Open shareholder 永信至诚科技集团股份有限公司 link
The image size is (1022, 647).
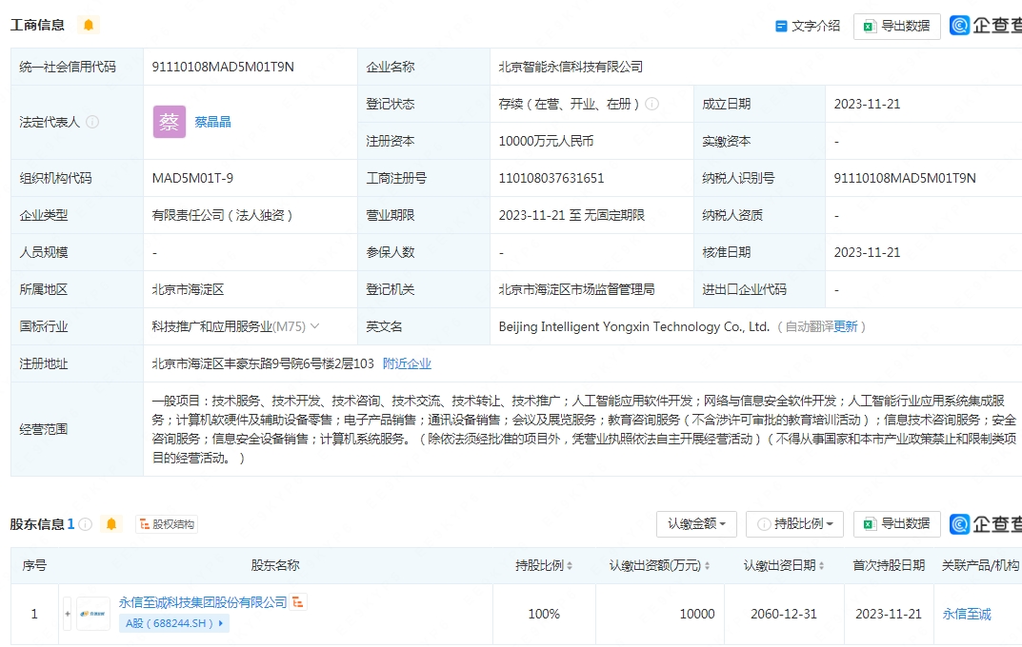[x=203, y=602]
